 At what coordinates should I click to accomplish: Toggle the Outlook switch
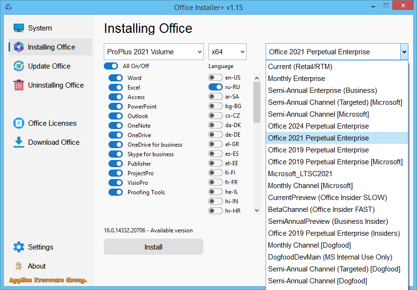(116, 116)
